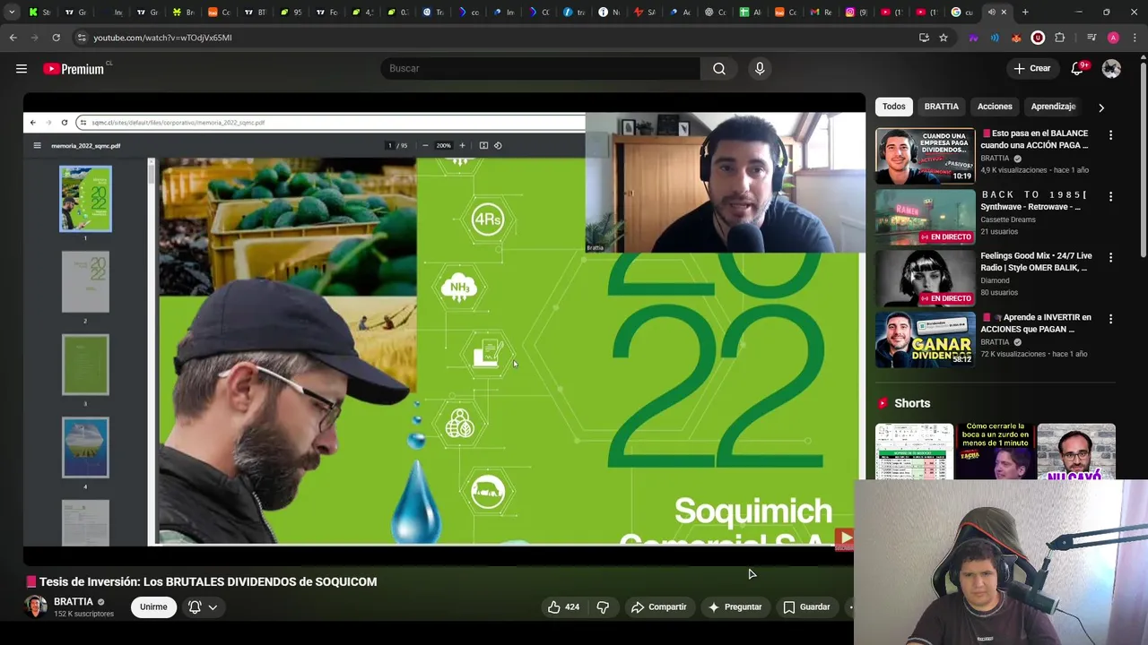The image size is (1148, 645).
Task: Click the Buscar search input field
Action: click(x=540, y=68)
